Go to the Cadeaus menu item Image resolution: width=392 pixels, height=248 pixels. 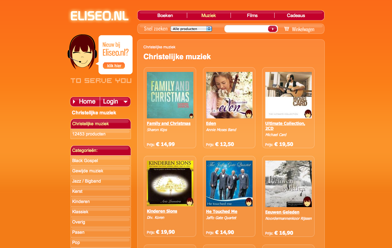coord(296,15)
